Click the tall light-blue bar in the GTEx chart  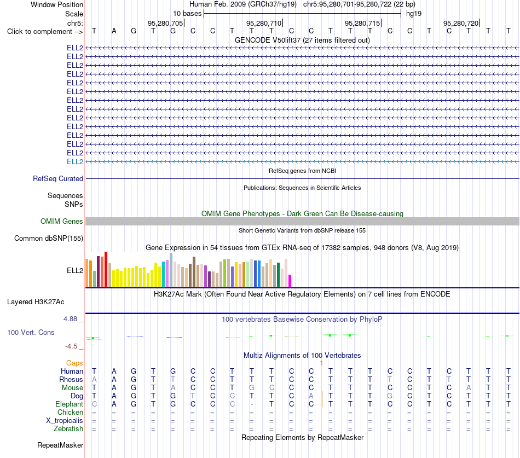click(x=171, y=270)
